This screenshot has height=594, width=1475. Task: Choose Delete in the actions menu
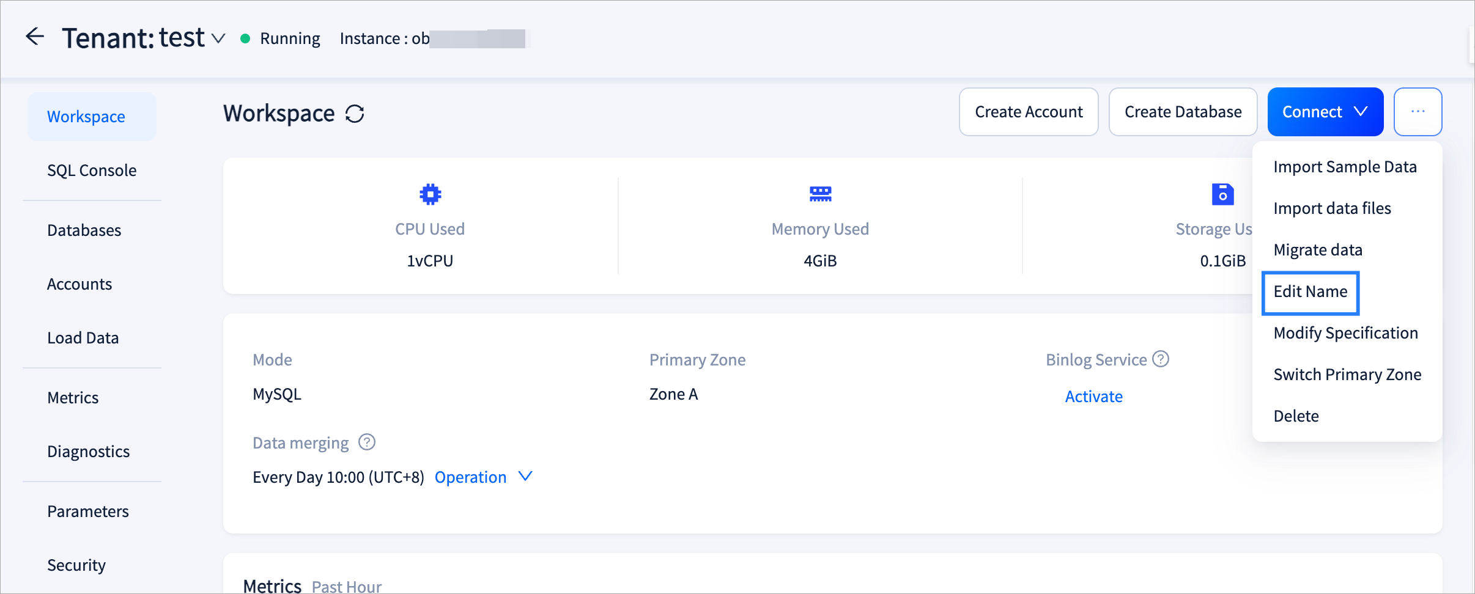(1296, 416)
